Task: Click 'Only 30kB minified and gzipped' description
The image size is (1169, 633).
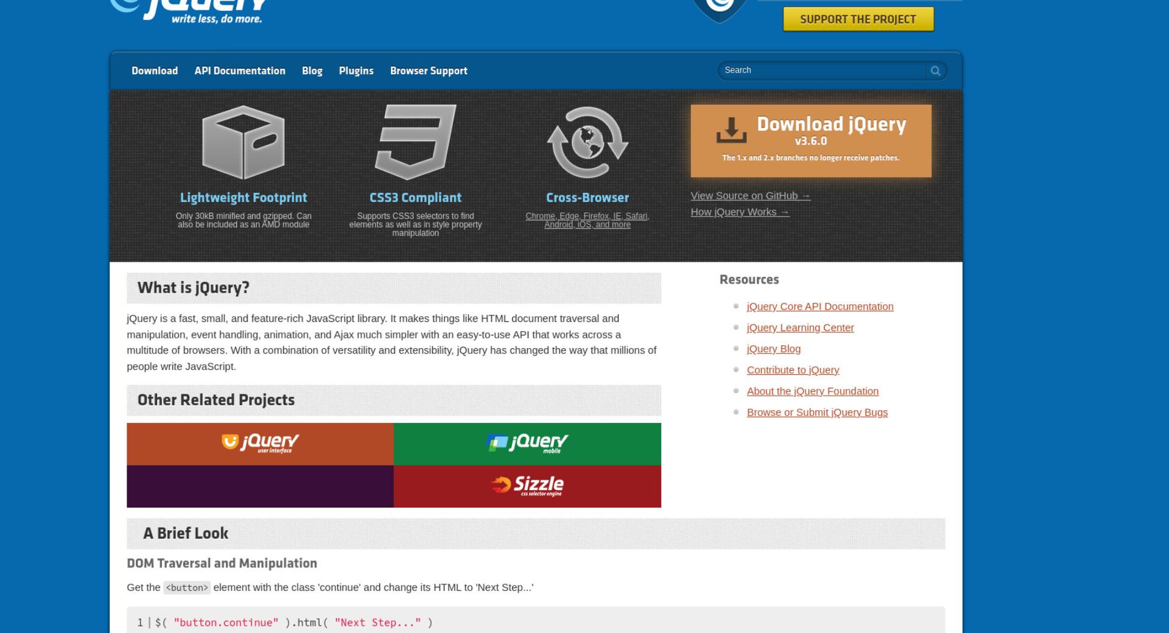Action: pos(244,220)
